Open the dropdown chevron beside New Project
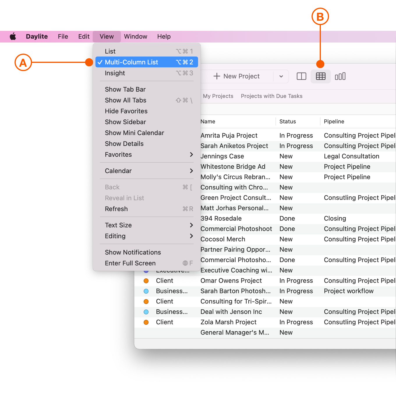396x396 pixels. coord(281,76)
